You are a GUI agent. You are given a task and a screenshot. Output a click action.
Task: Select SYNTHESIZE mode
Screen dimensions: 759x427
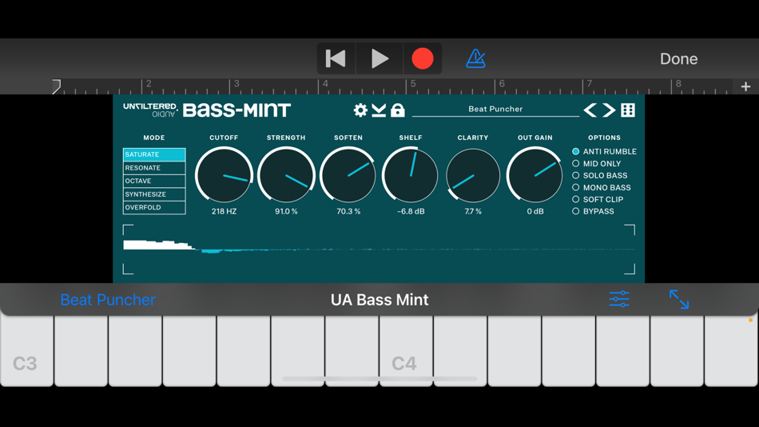(154, 194)
